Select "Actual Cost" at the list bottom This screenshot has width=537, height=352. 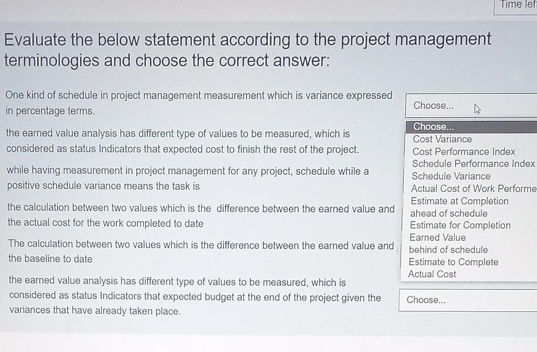pos(432,274)
